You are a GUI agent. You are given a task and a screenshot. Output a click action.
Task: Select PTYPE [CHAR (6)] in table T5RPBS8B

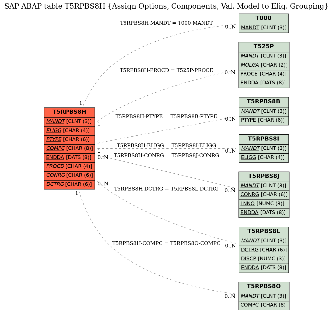click(x=264, y=120)
